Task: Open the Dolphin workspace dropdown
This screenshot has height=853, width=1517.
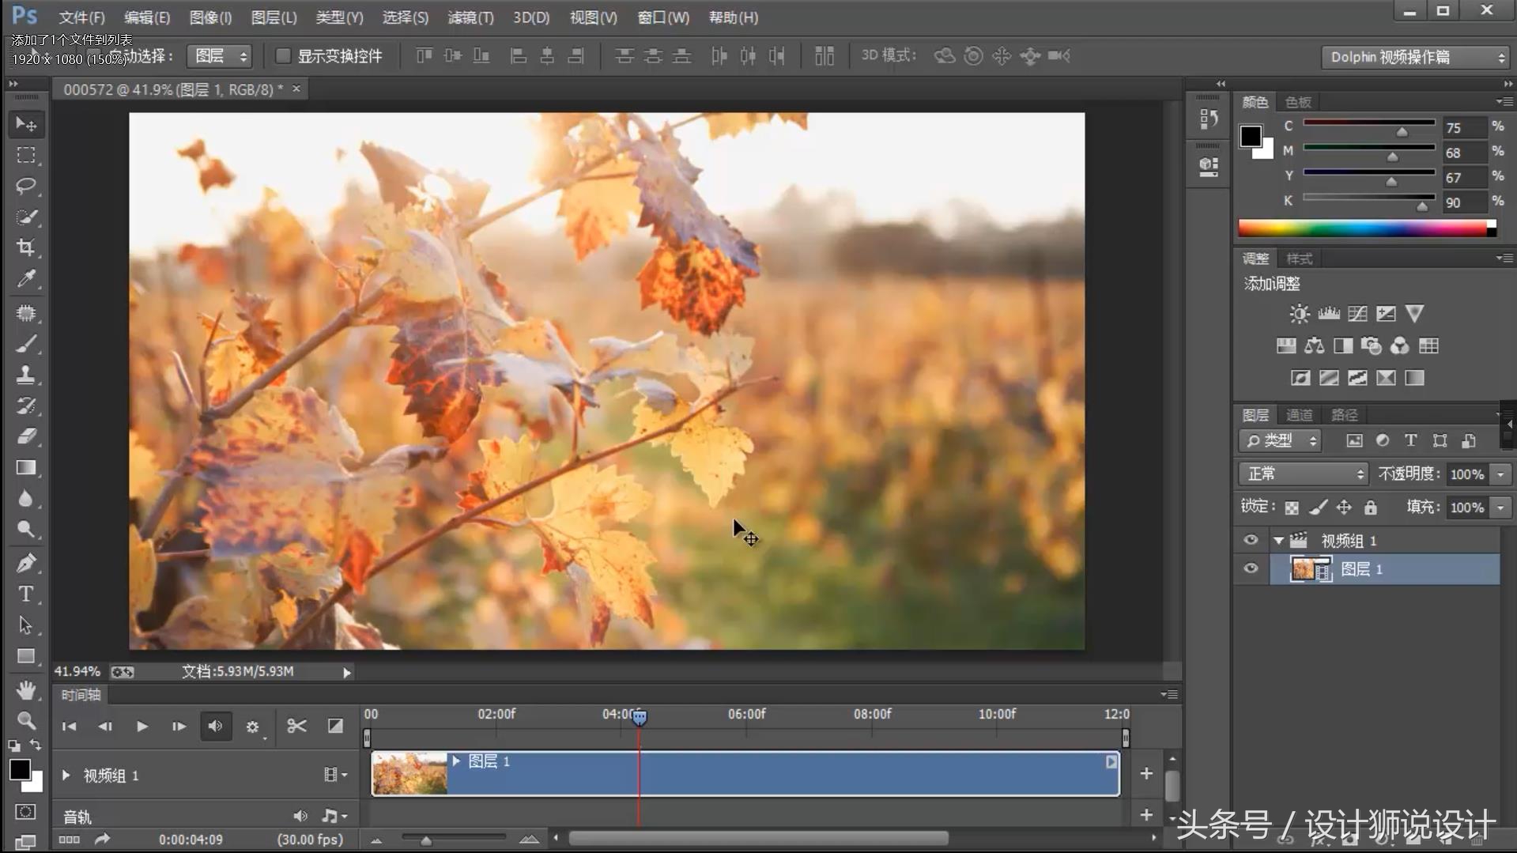Action: [1417, 57]
